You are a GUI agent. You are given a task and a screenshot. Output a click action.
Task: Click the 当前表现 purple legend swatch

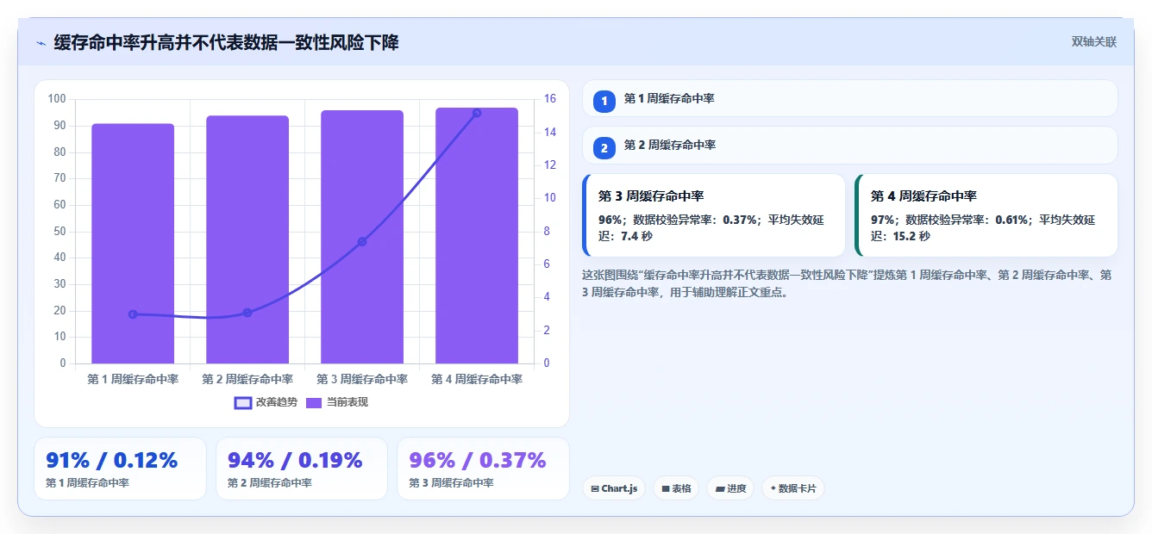(314, 402)
